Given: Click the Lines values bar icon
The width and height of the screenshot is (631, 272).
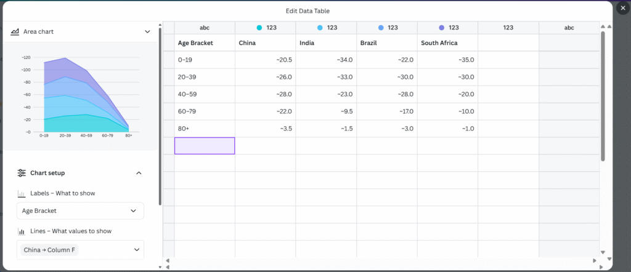Looking at the screenshot, I should coord(22,231).
